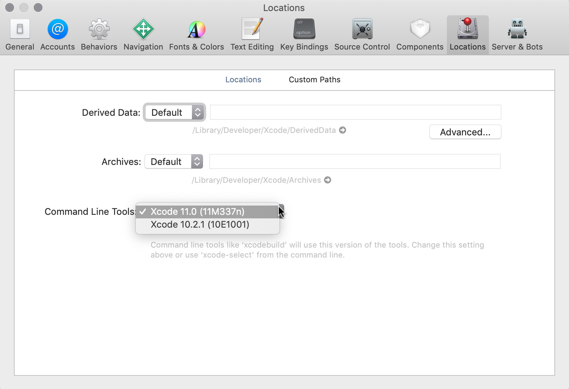This screenshot has height=389, width=569.
Task: Click the /Library/Developer/Xcode/Archives path text
Action: coord(256,180)
